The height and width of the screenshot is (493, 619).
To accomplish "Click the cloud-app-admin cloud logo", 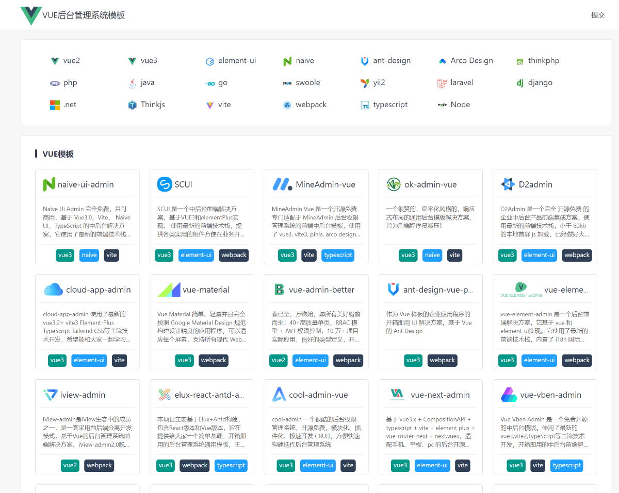I will (53, 290).
